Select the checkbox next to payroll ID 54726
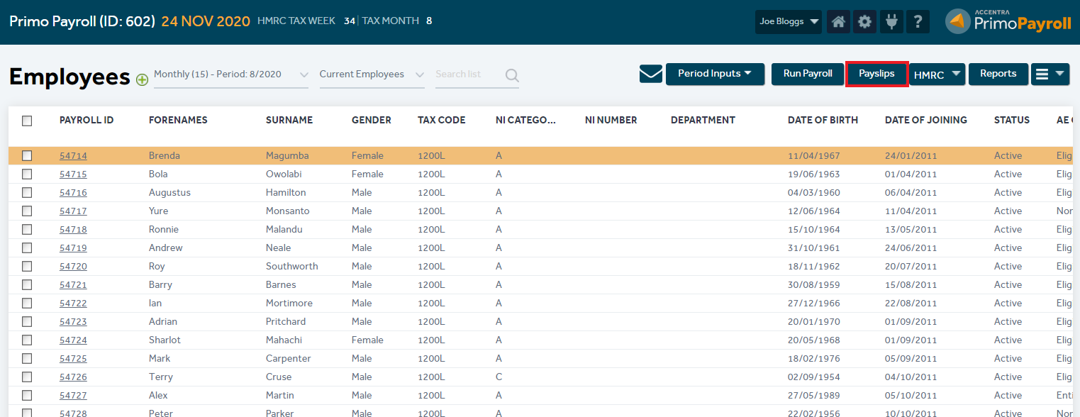The image size is (1080, 417). 27,377
